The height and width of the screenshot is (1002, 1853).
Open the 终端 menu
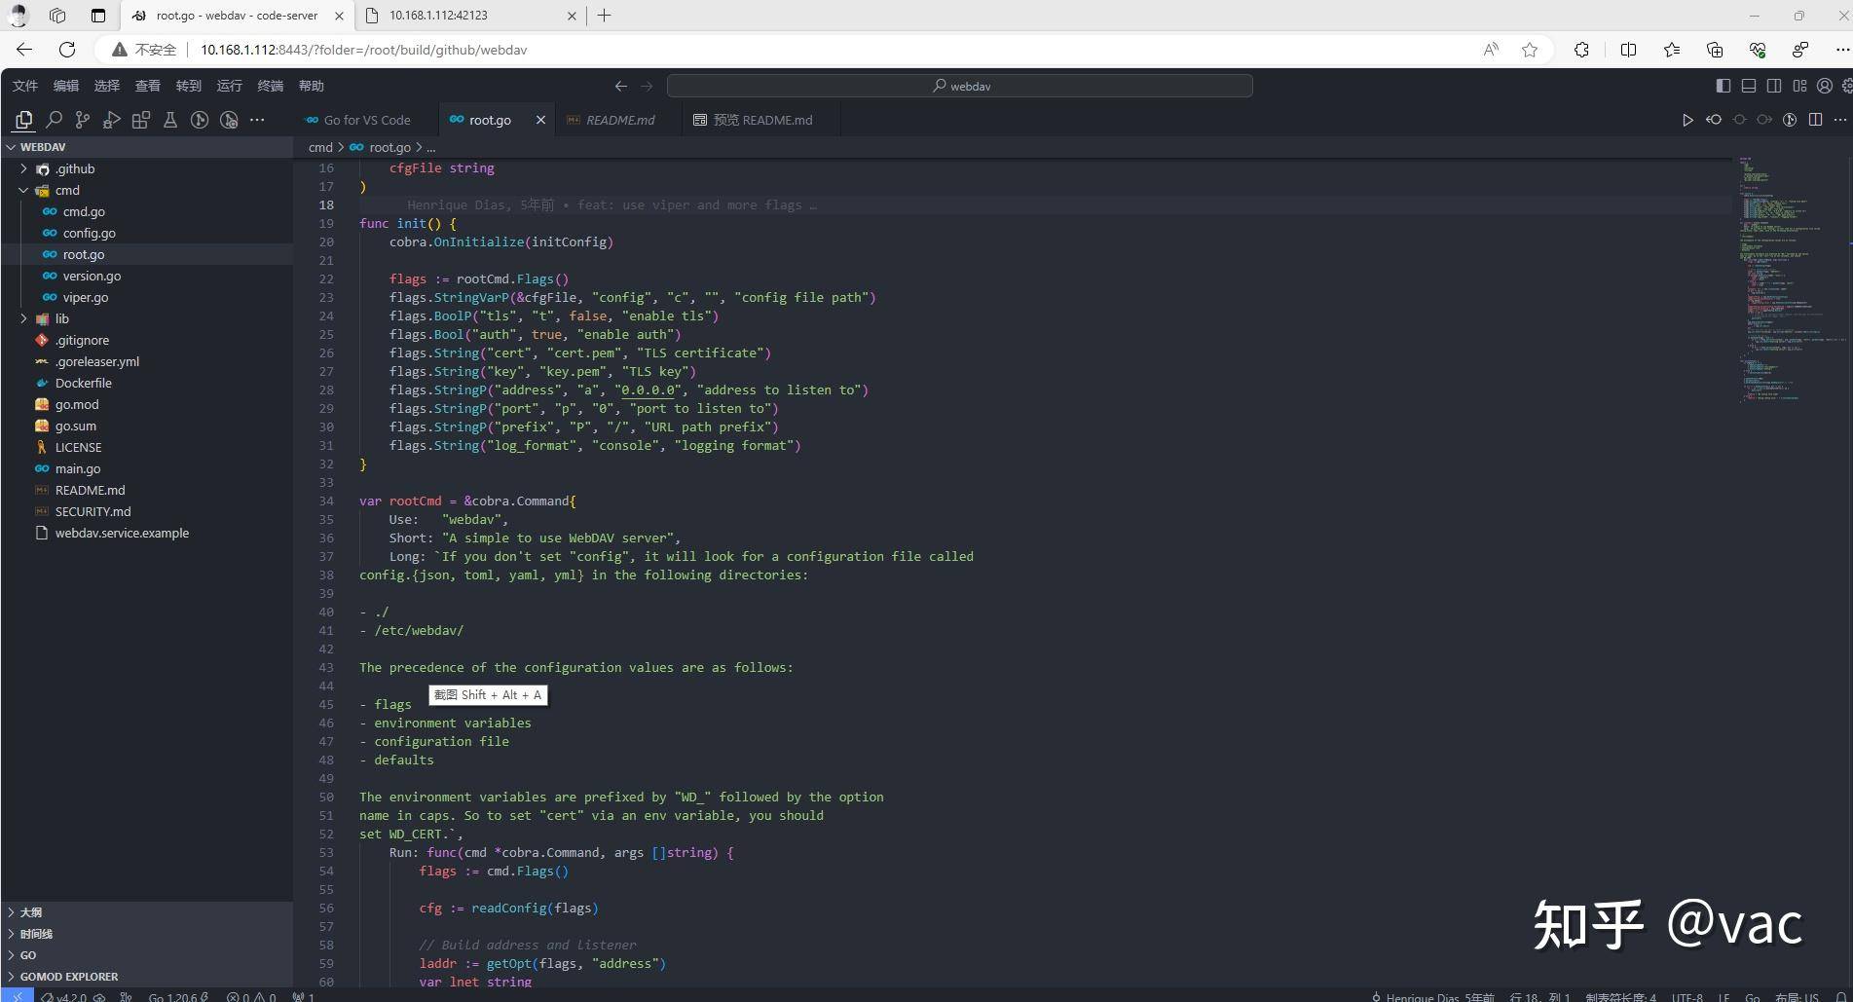pyautogui.click(x=271, y=86)
